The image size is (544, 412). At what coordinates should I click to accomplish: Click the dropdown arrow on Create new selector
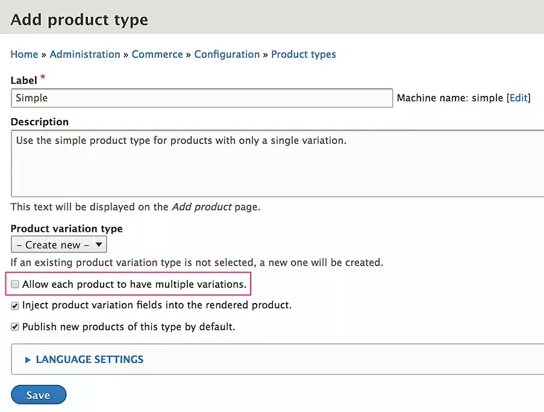(x=99, y=245)
